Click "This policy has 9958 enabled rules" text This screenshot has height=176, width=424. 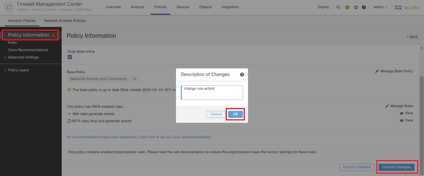tap(95, 107)
